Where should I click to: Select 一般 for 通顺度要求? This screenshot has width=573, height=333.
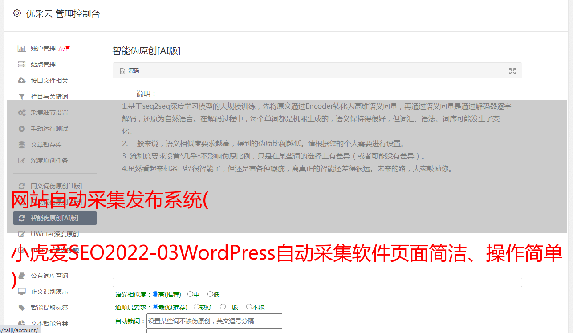click(222, 307)
